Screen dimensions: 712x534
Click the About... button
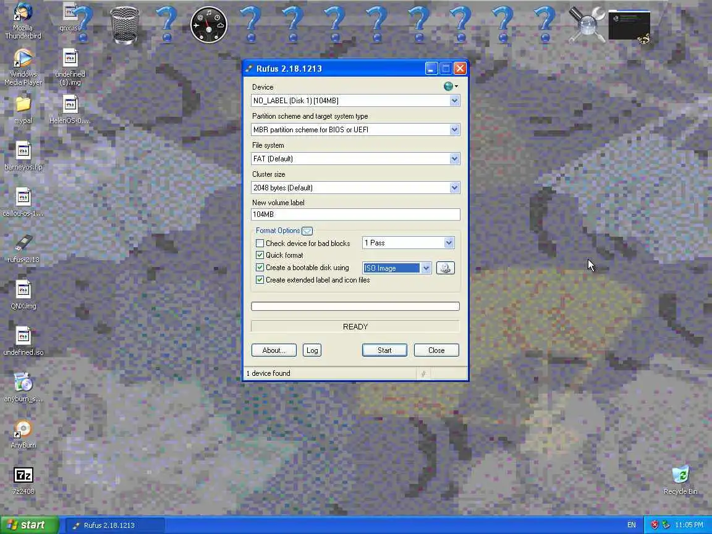click(274, 350)
